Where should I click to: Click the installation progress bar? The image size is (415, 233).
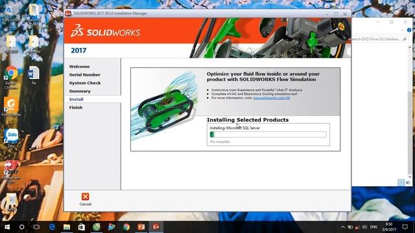click(268, 135)
